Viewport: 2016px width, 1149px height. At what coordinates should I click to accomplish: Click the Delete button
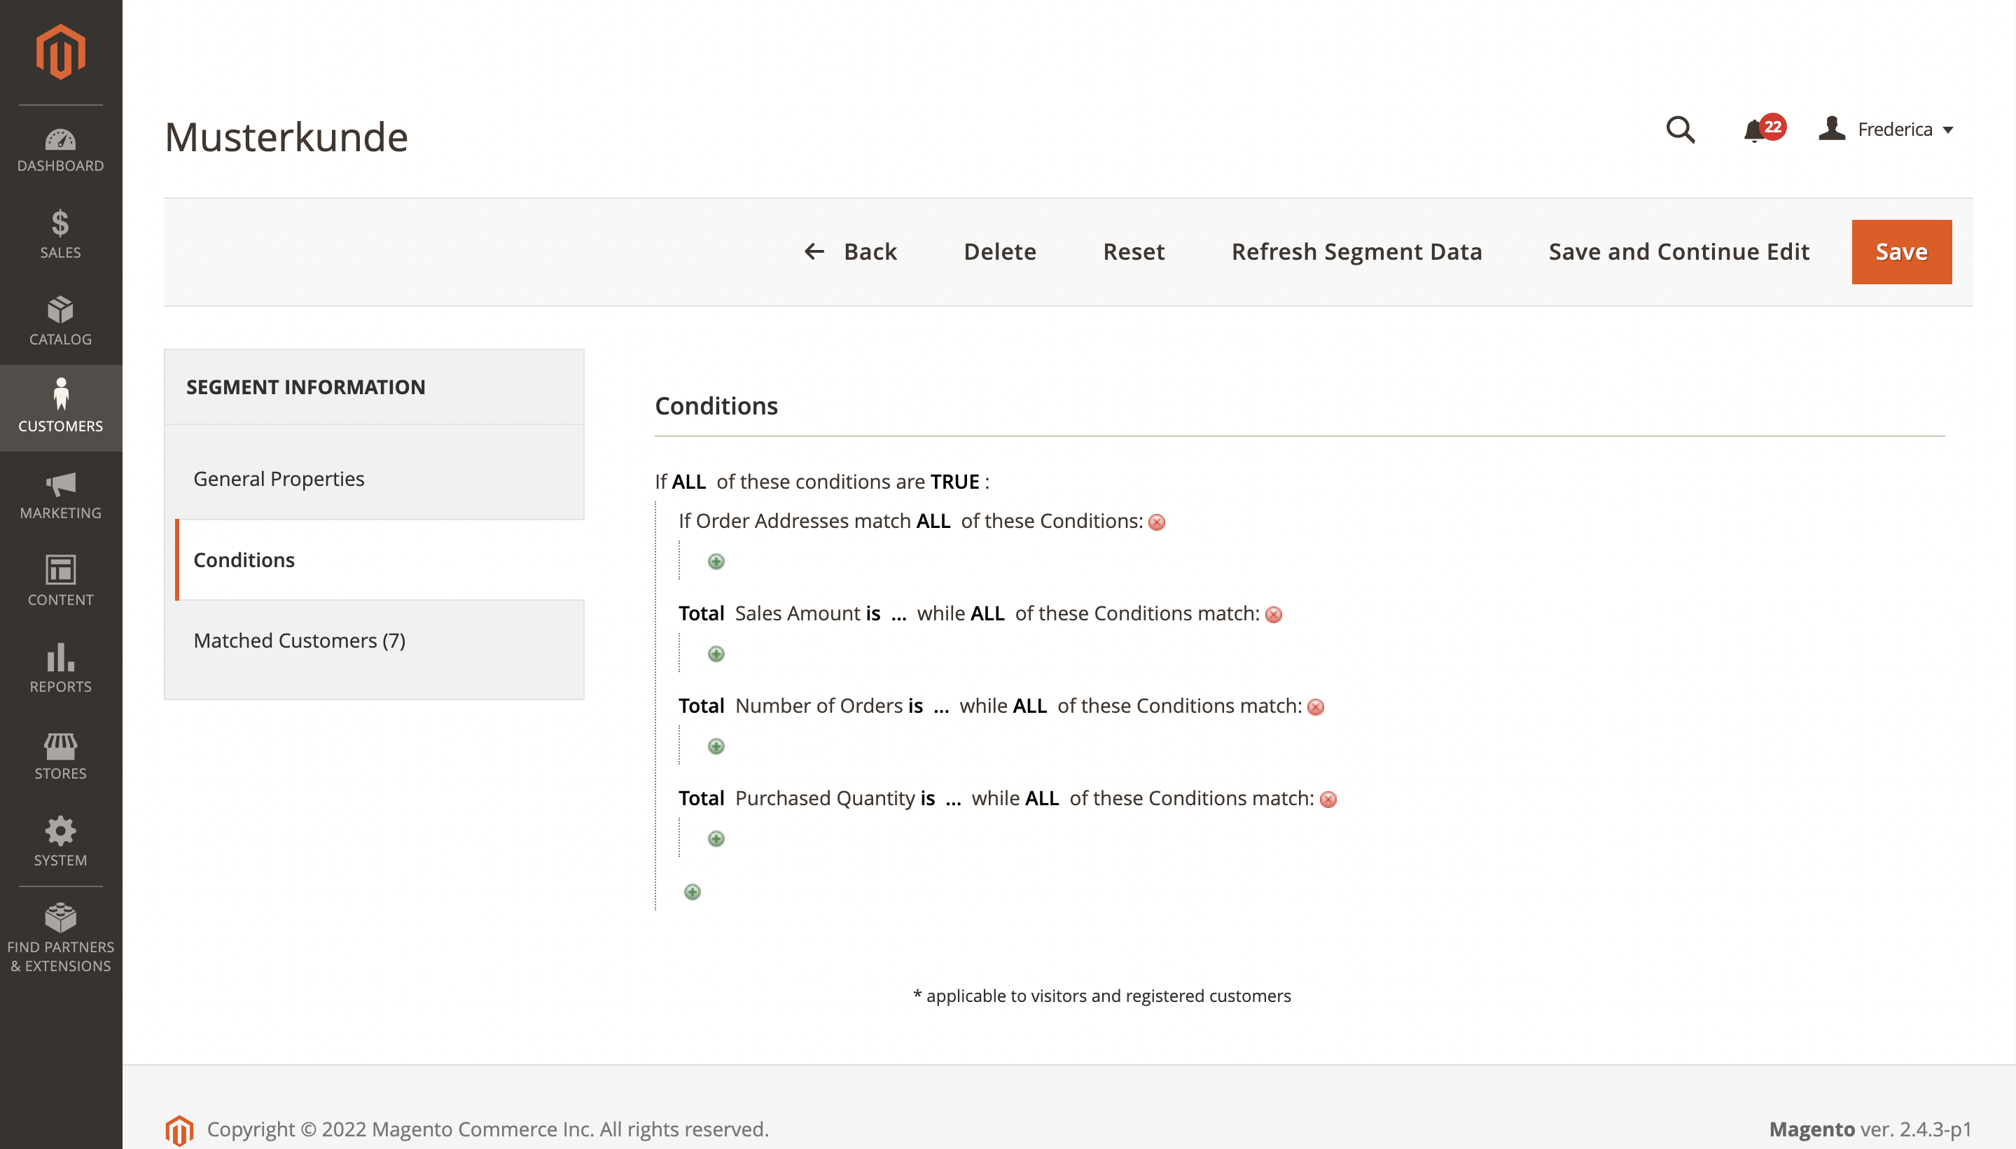(1000, 252)
